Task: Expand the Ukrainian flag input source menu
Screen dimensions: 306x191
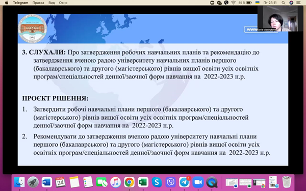Action: coord(258,3)
